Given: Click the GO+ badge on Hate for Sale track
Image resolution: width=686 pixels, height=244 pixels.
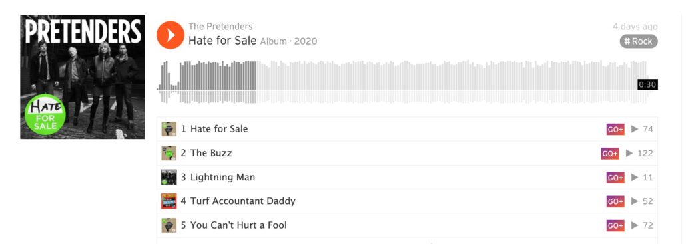Looking at the screenshot, I should click(615, 129).
